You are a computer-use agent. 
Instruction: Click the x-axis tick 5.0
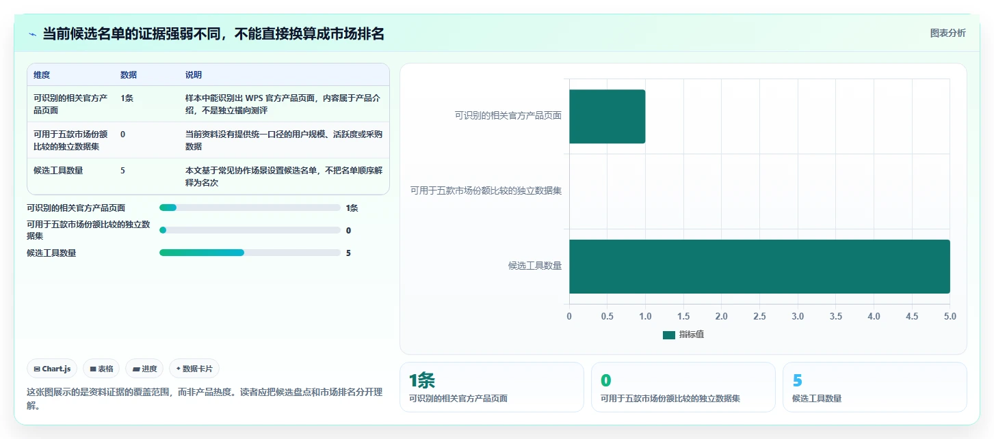point(950,316)
